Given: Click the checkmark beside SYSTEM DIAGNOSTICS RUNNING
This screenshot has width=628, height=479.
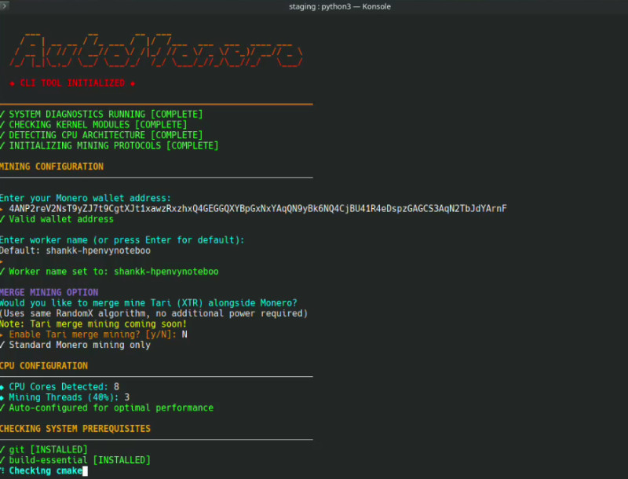Looking at the screenshot, I should pyautogui.click(x=2, y=115).
